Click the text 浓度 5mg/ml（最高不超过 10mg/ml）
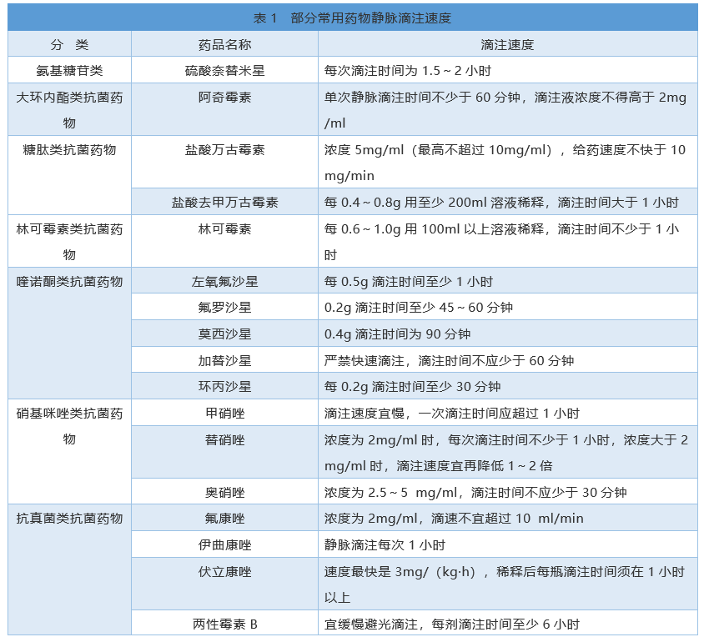This screenshot has height=637, width=704. pyautogui.click(x=440, y=149)
